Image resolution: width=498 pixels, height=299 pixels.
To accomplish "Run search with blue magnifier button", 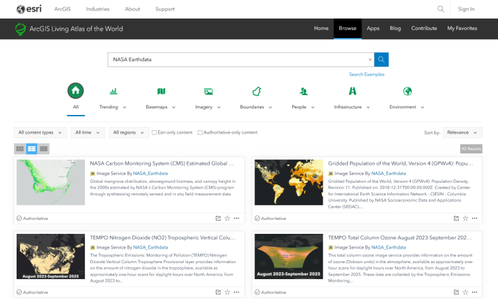I will (x=381, y=59).
